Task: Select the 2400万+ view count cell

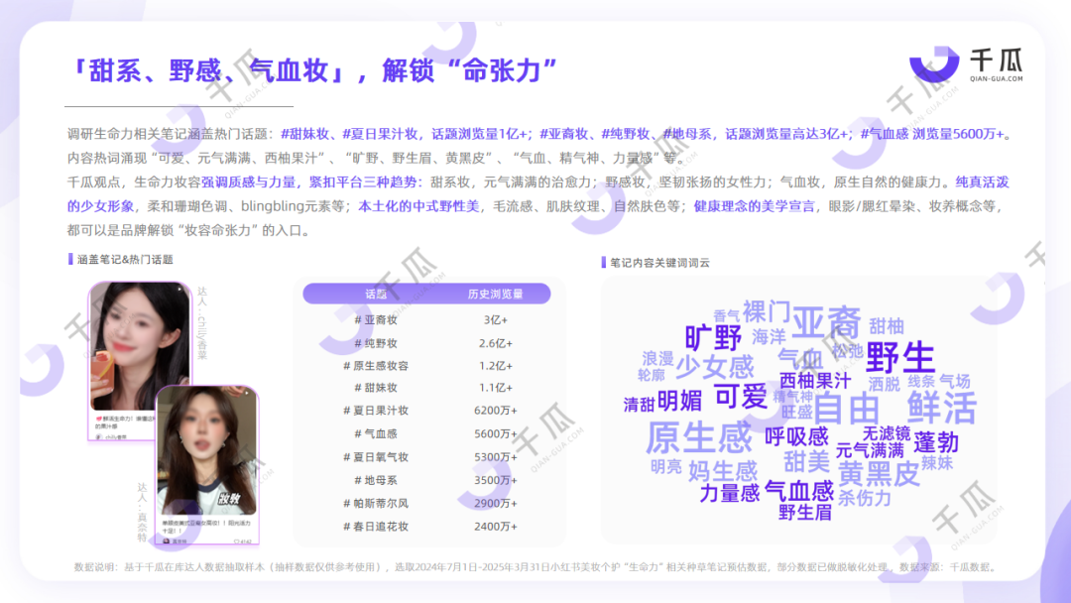Action: (x=495, y=527)
